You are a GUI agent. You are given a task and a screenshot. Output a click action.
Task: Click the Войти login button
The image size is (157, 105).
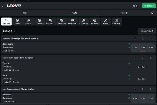[x=135, y=6]
